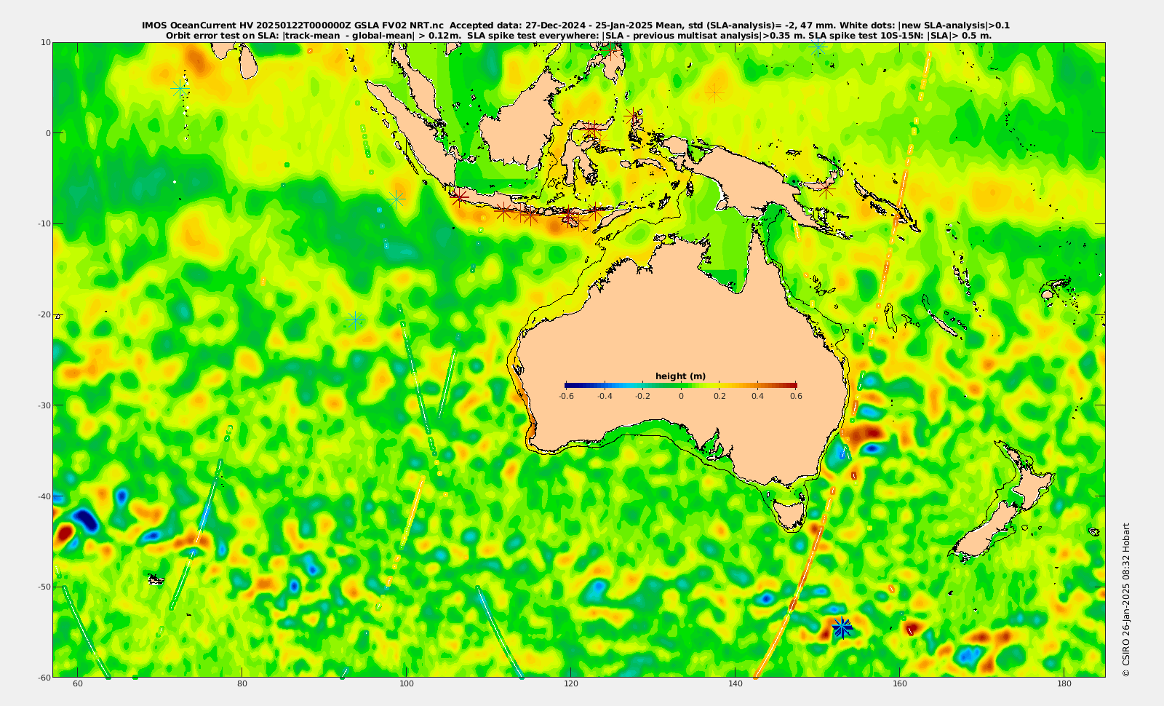The height and width of the screenshot is (706, 1164).
Task: Click the -0.6 colorbar tick label
Action: click(565, 396)
